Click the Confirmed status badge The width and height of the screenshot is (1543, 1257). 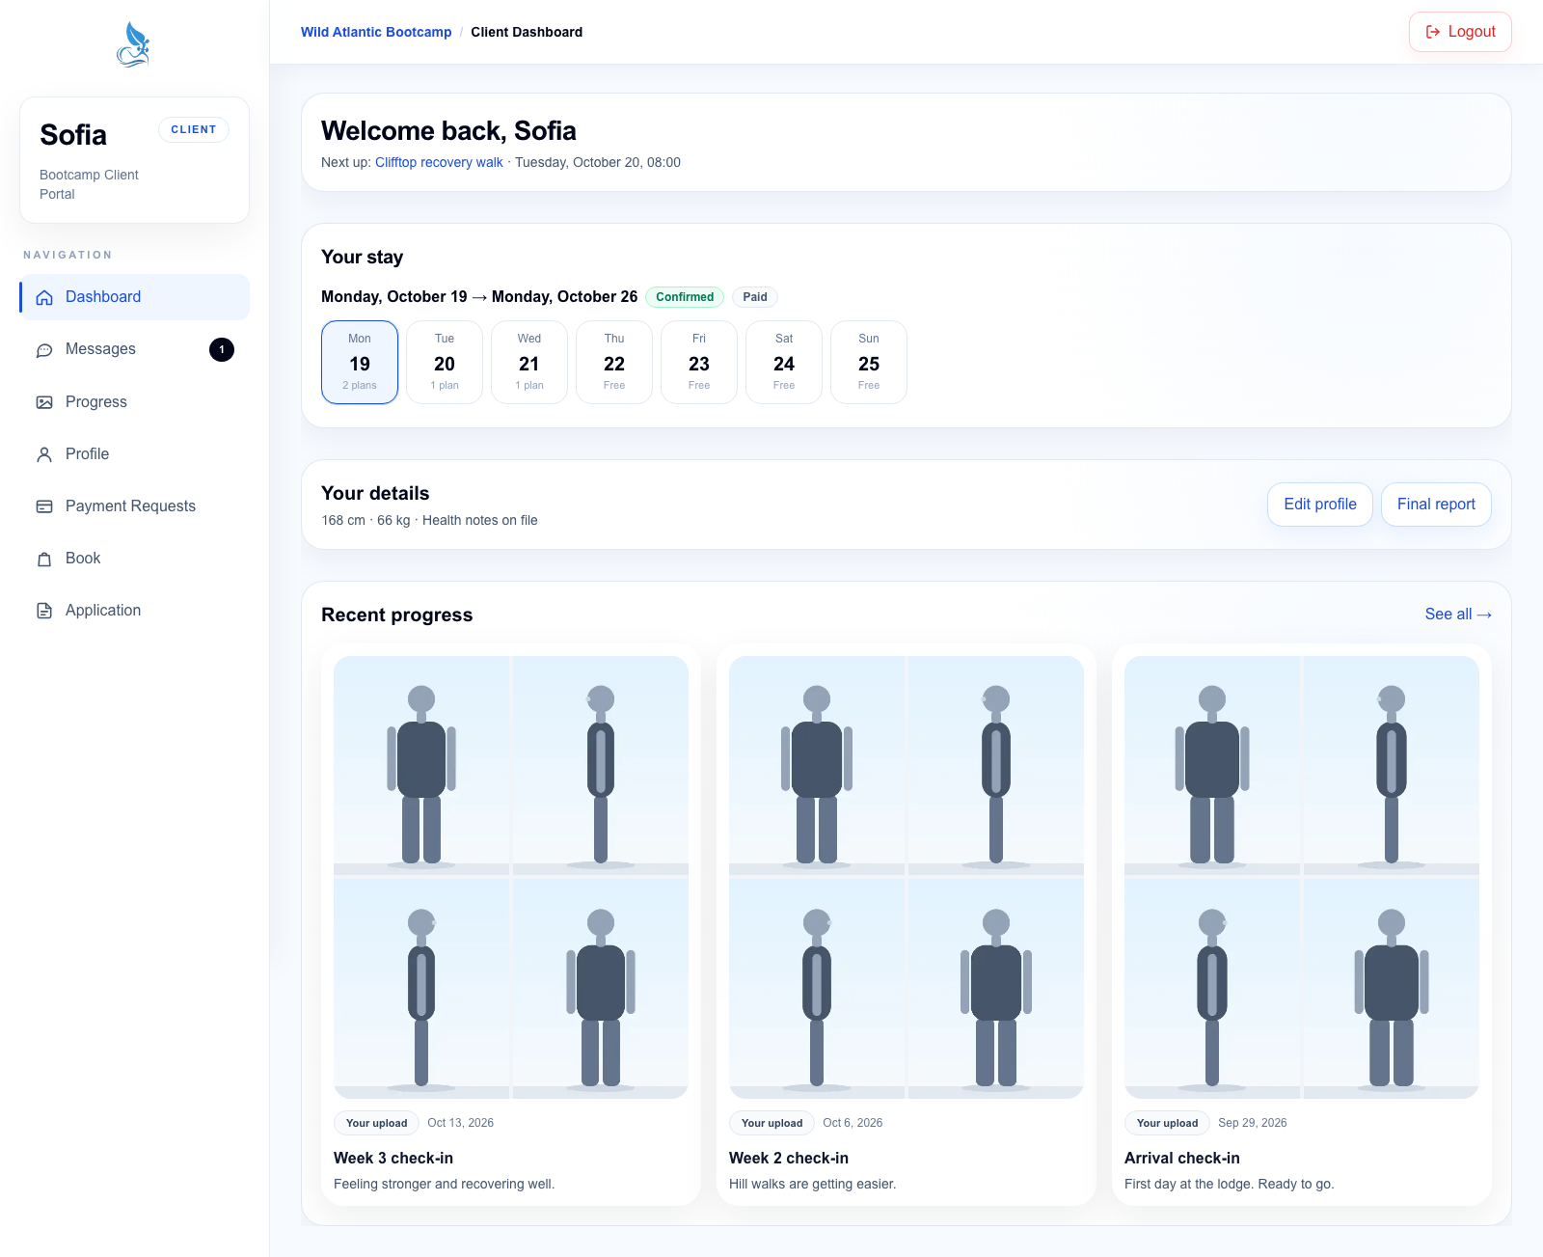[685, 297]
